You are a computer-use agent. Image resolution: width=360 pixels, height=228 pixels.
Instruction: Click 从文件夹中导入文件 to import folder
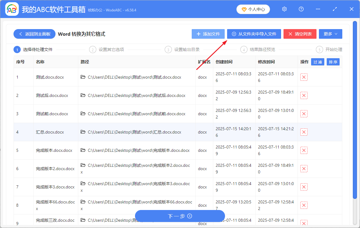(254, 34)
